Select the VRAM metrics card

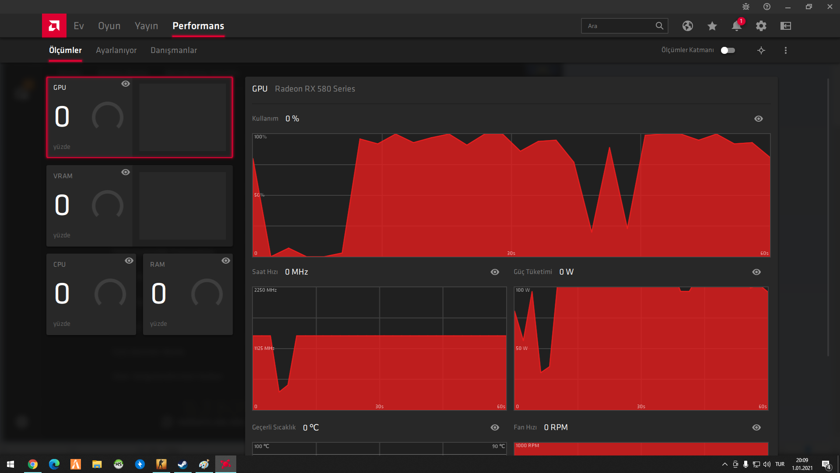coord(140,206)
